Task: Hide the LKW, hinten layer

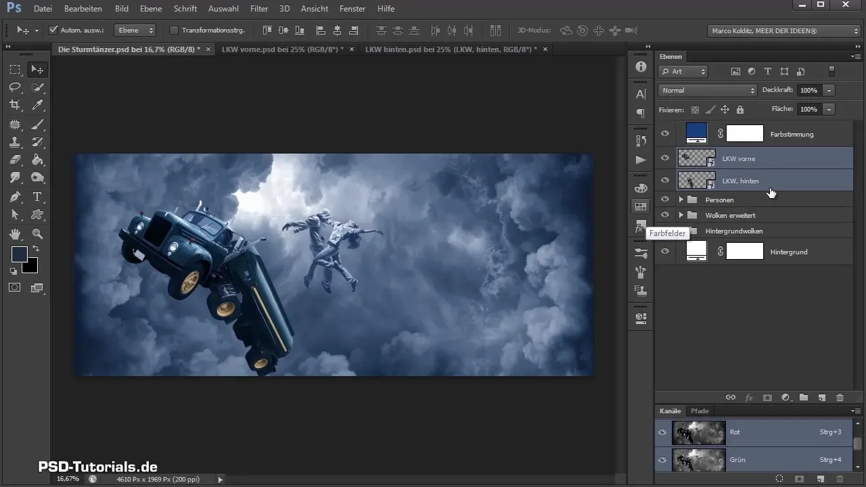Action: (x=664, y=180)
